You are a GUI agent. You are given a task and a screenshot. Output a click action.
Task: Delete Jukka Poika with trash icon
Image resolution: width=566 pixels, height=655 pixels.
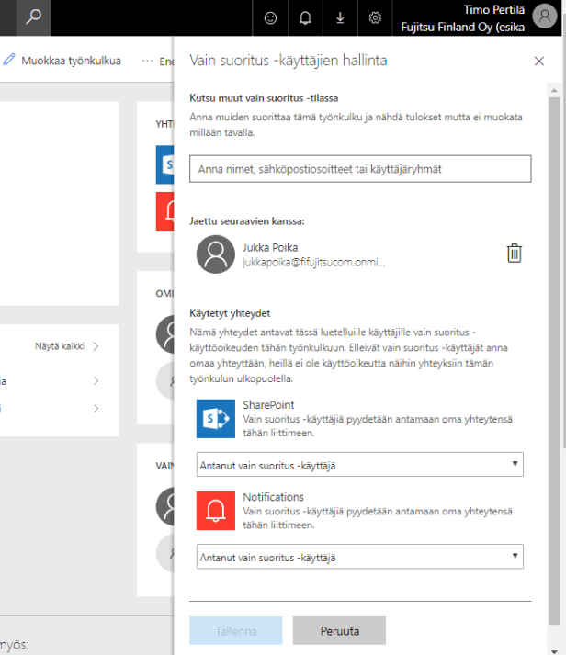tap(515, 254)
